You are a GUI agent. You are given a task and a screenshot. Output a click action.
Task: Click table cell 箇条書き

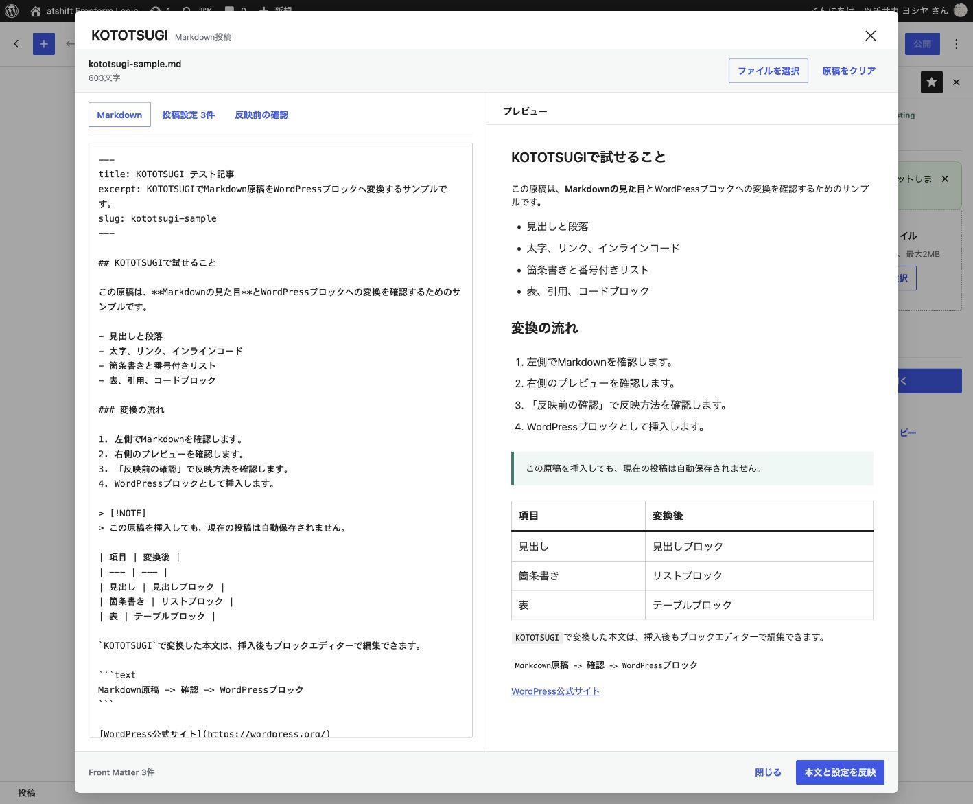coord(578,576)
